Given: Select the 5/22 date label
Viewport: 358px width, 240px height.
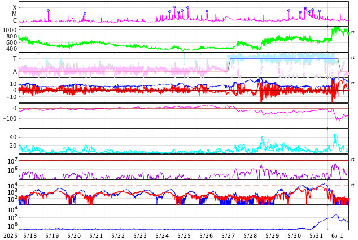Looking at the screenshot, I should point(118,236).
